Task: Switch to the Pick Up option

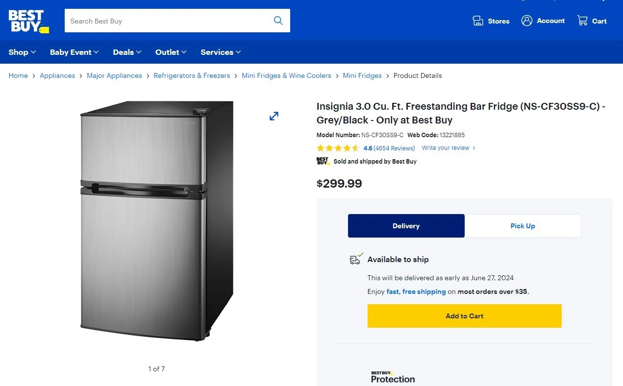Action: (523, 226)
